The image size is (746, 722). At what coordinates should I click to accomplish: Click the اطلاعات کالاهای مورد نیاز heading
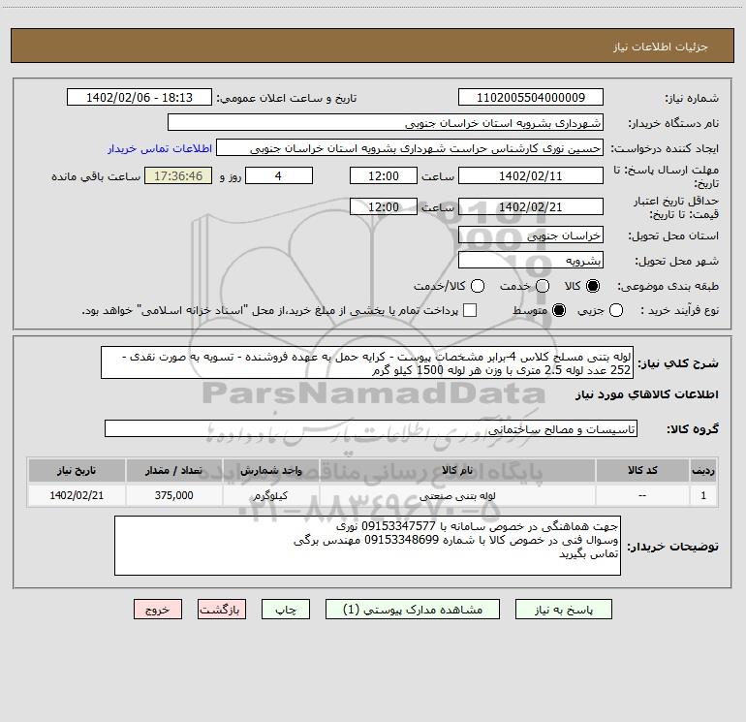click(646, 394)
